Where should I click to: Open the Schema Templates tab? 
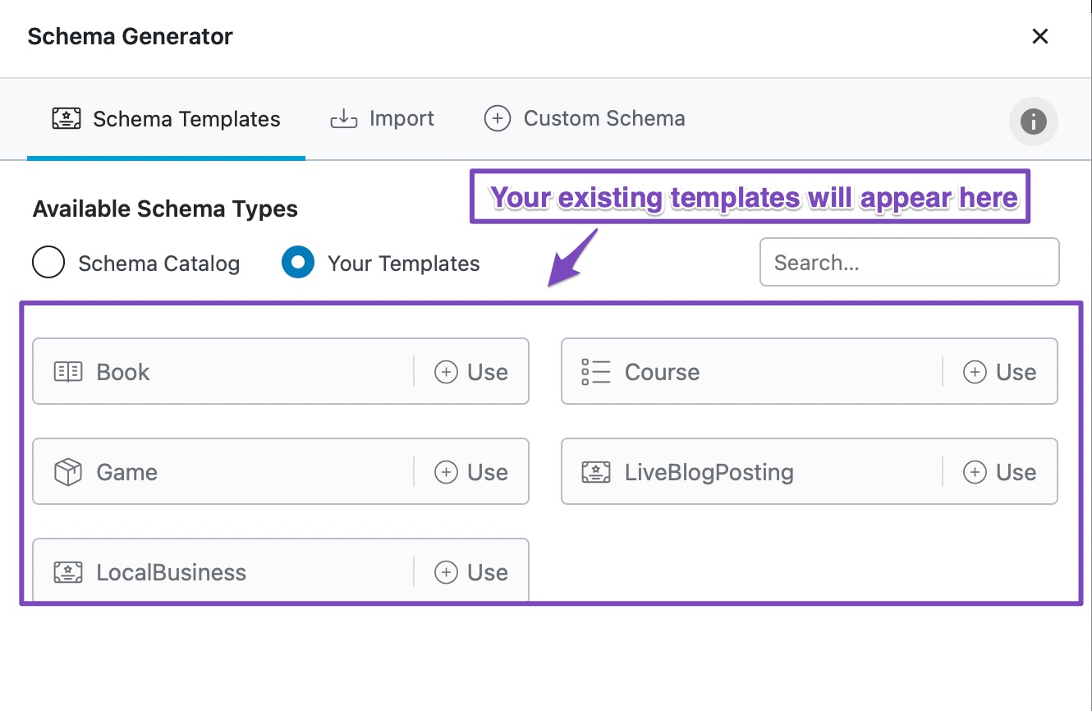click(166, 119)
